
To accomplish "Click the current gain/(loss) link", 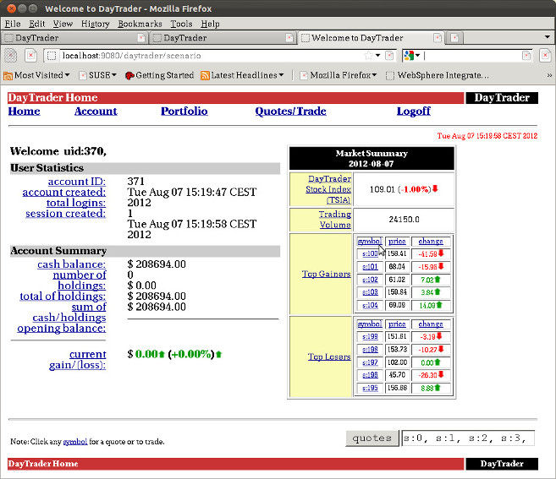I will [78, 359].
